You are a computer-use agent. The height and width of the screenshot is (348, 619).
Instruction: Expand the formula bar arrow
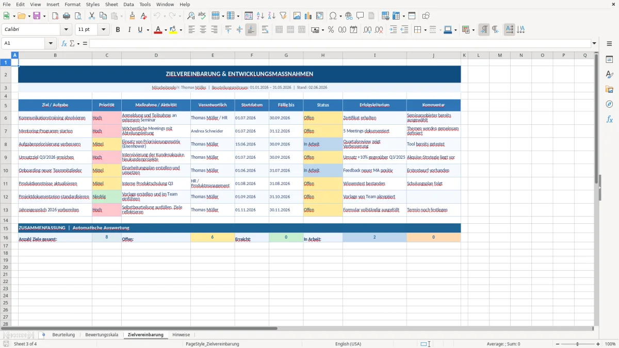tap(594, 43)
